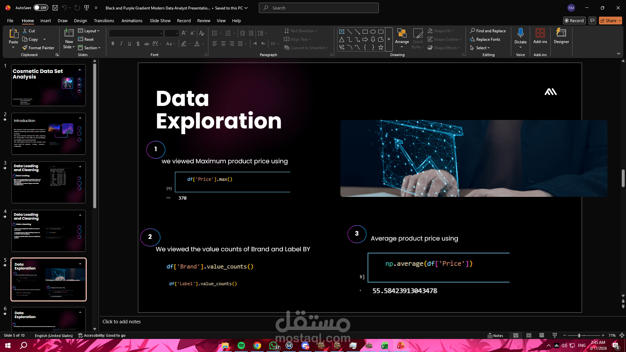Click the Designer icon in the ribbon
Image resolution: width=626 pixels, height=352 pixels.
point(561,33)
